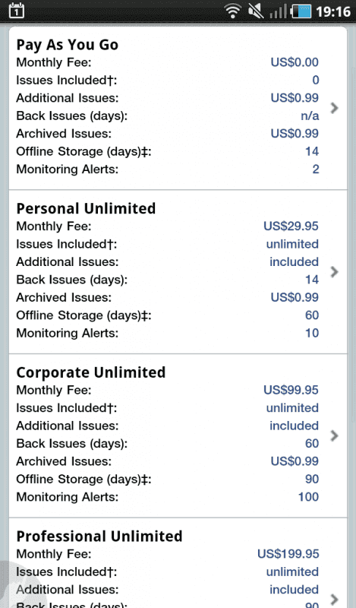Tap the Wi-Fi status icon
The width and height of the screenshot is (356, 608).
(x=233, y=11)
